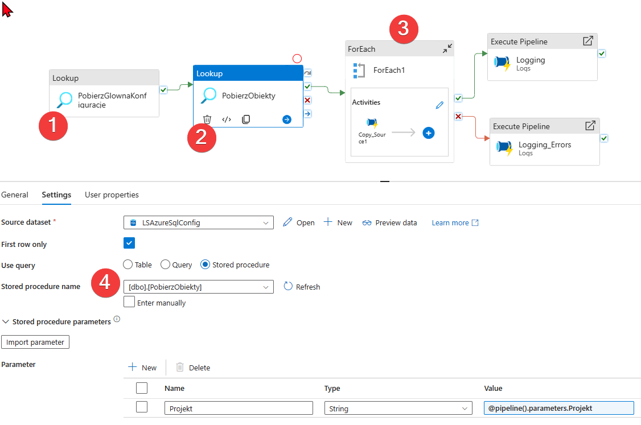
Task: Delete the PobierzObiekty Lookup activity via trash icon
Action: (207, 119)
